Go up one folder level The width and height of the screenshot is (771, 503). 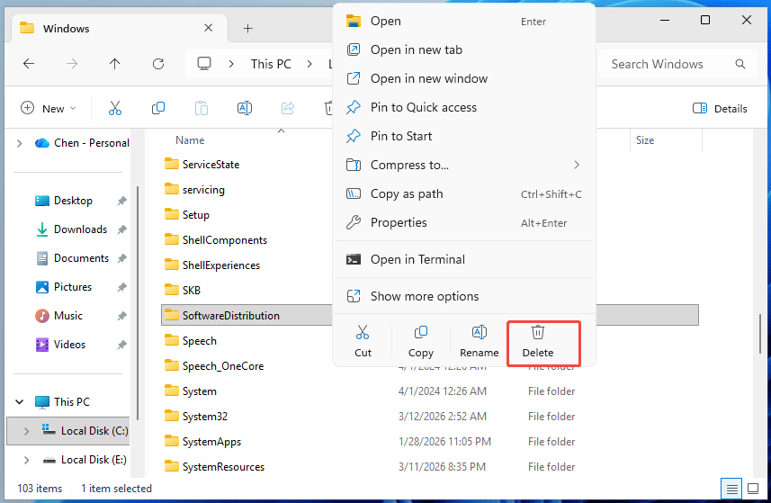pyautogui.click(x=114, y=63)
